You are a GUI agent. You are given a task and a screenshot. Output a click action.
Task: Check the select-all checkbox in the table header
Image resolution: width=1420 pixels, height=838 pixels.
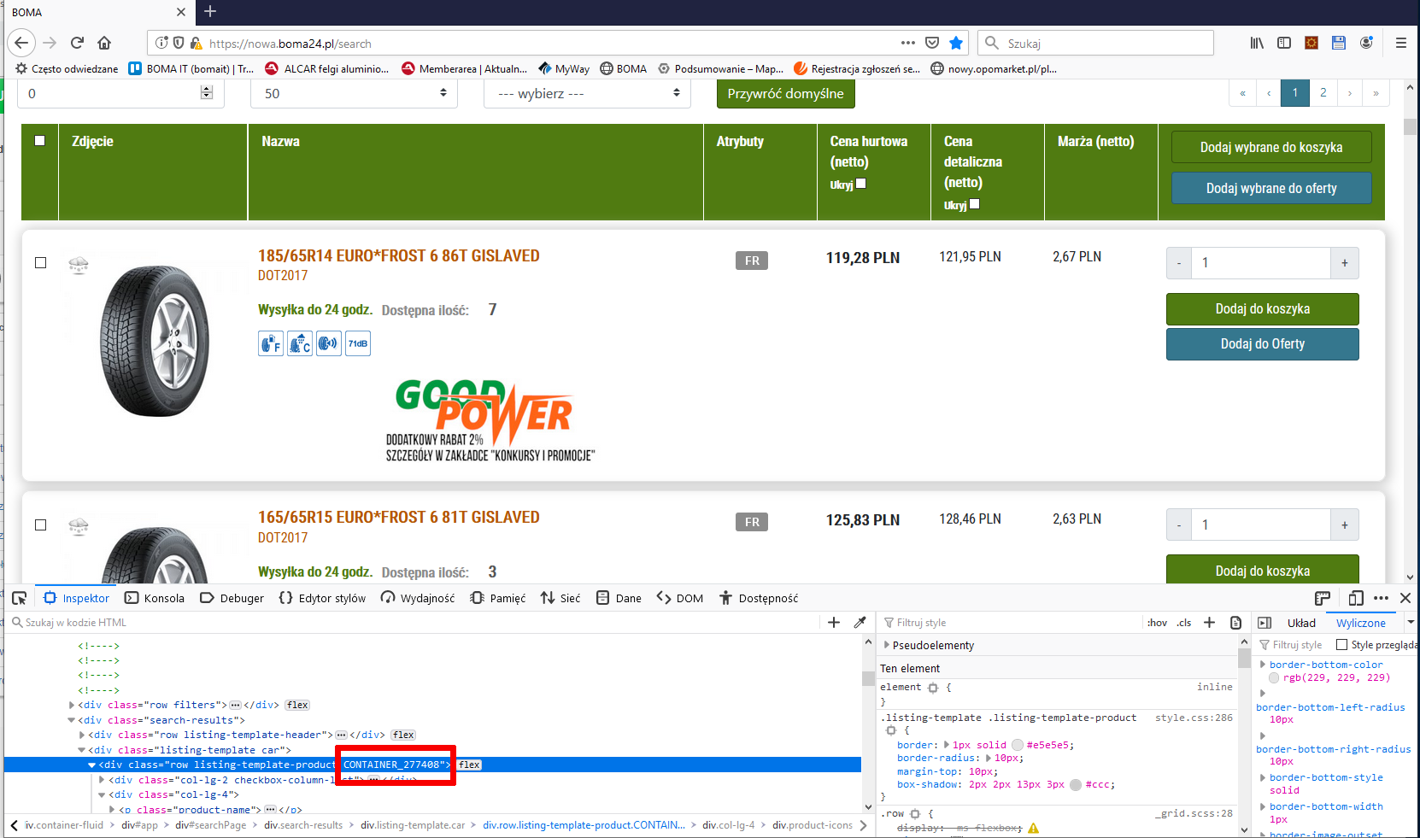point(39,141)
